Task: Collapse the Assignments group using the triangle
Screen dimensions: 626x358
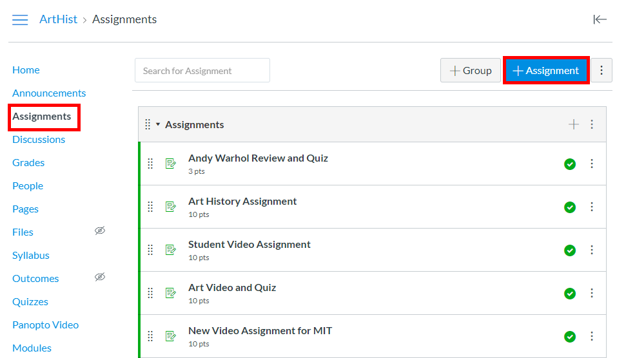Action: coord(158,124)
